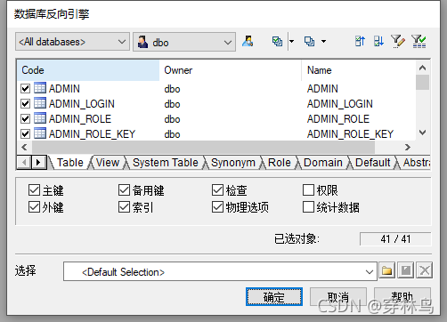Select the ADMIN_LOGIN code cell
The height and width of the screenshot is (322, 447).
coord(82,104)
